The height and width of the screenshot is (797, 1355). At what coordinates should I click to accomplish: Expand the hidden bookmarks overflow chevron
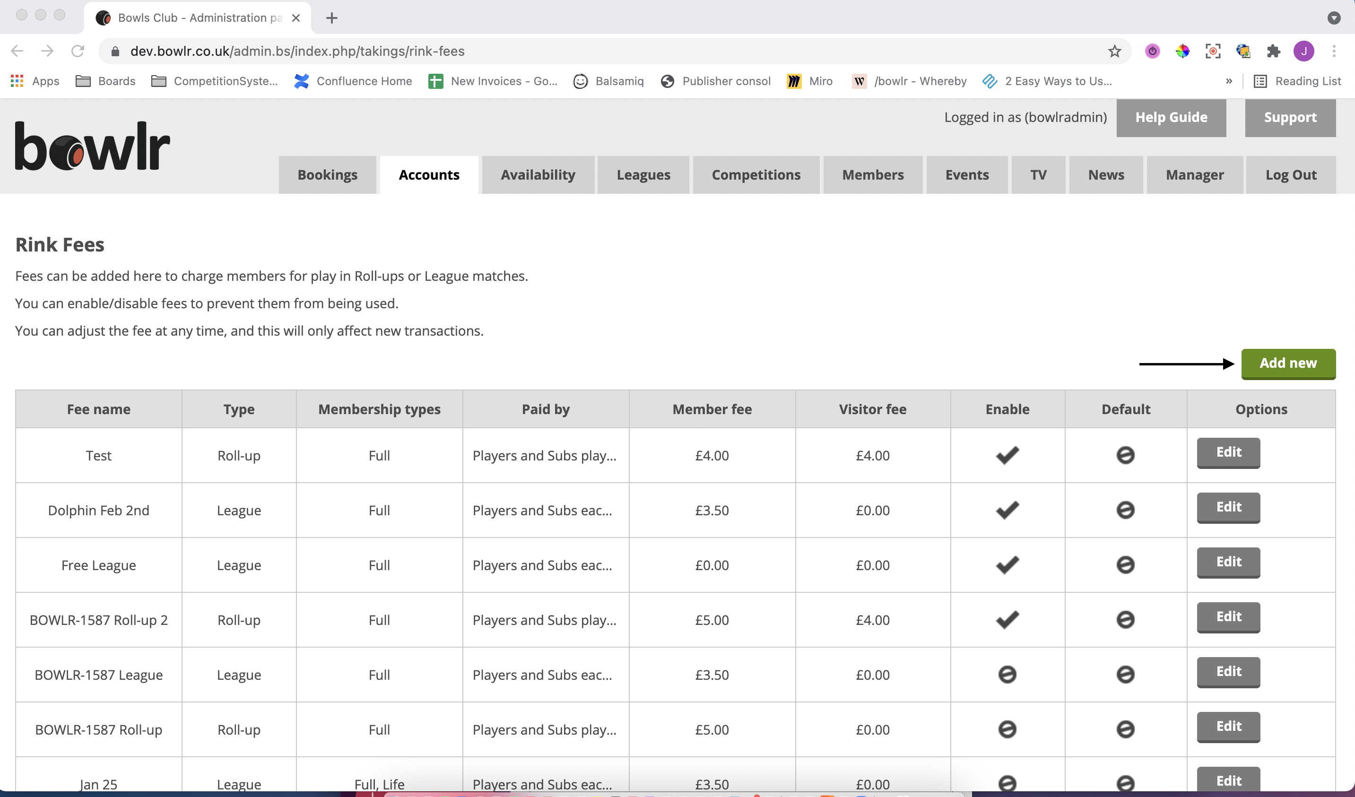[1229, 81]
